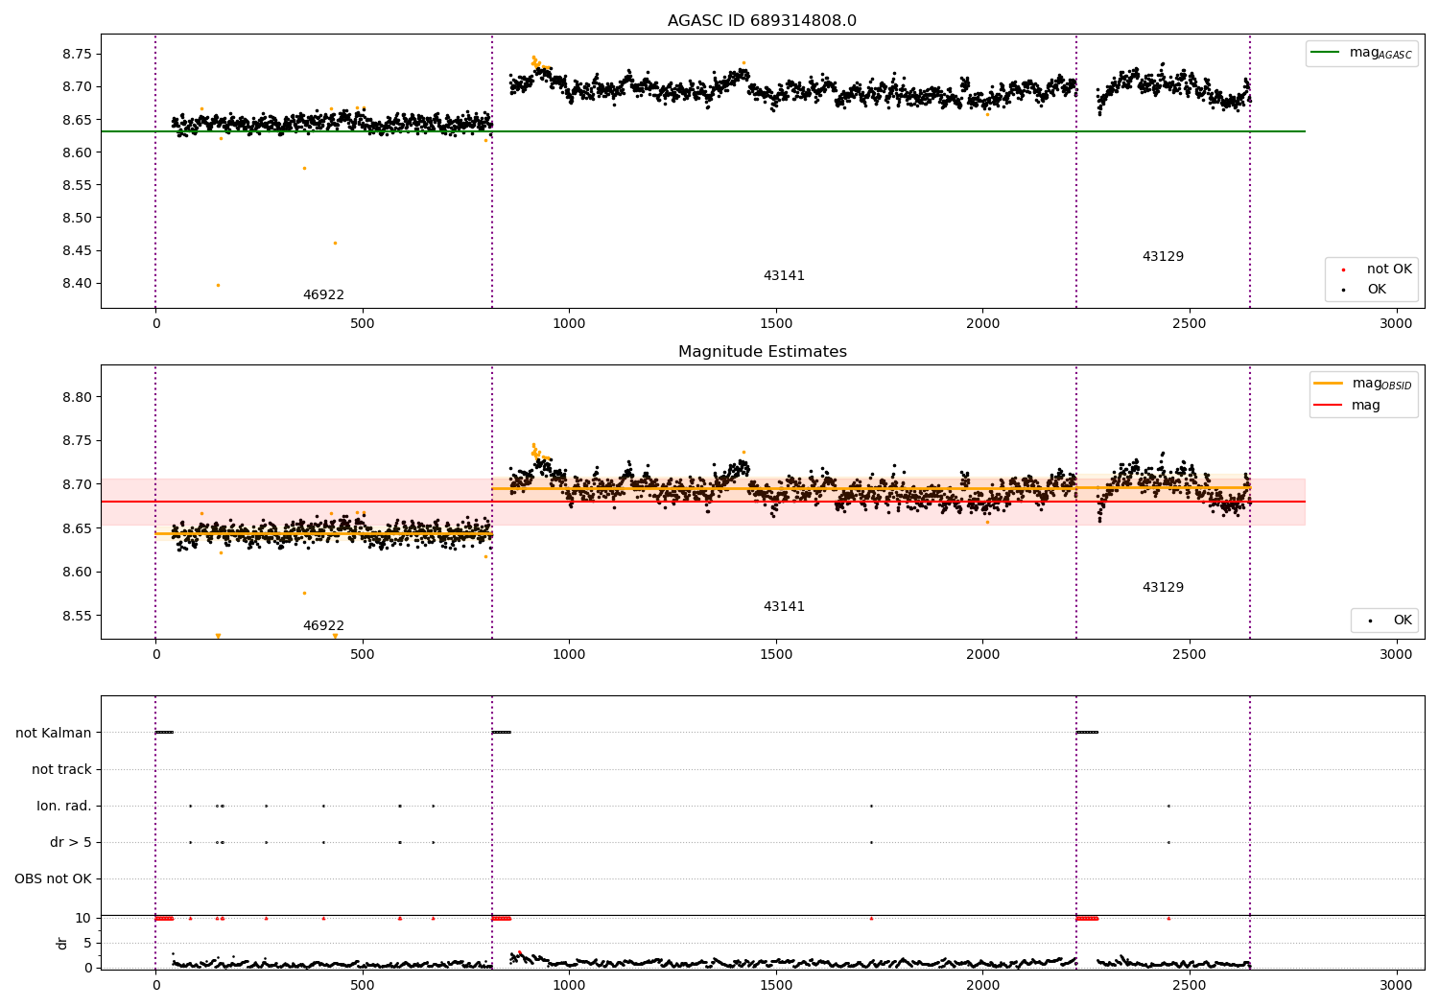Click the Ion. rad. axis label

64,807
